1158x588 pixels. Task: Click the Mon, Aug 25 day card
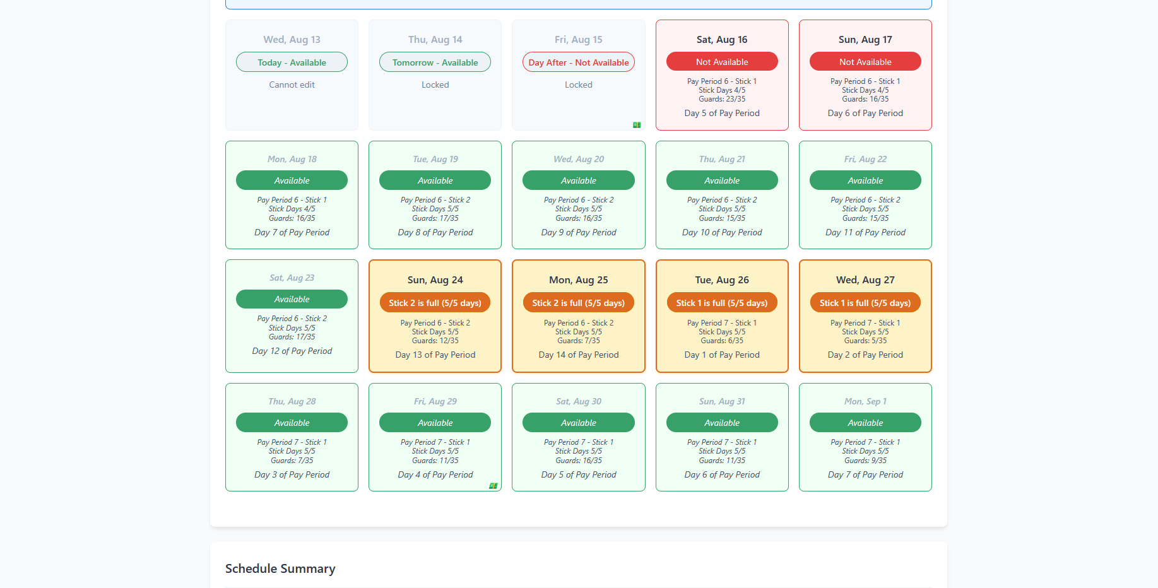578,316
